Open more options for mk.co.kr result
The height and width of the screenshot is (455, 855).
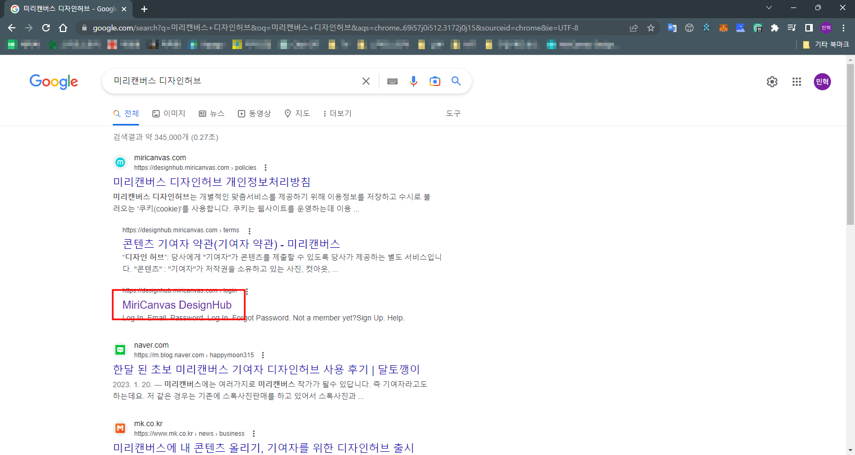point(253,434)
